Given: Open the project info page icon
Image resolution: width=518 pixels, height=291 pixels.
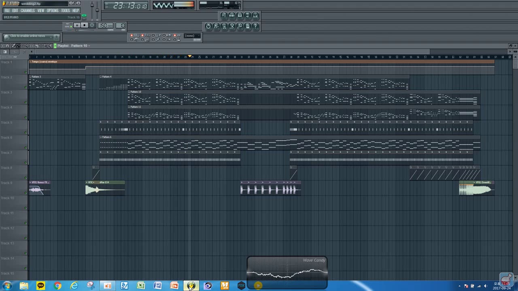Looking at the screenshot, I should [248, 26].
